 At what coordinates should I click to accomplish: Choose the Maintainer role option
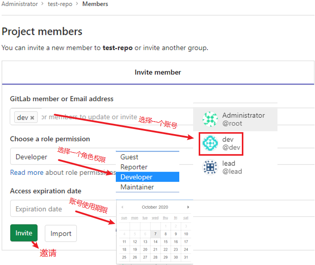pyautogui.click(x=137, y=187)
